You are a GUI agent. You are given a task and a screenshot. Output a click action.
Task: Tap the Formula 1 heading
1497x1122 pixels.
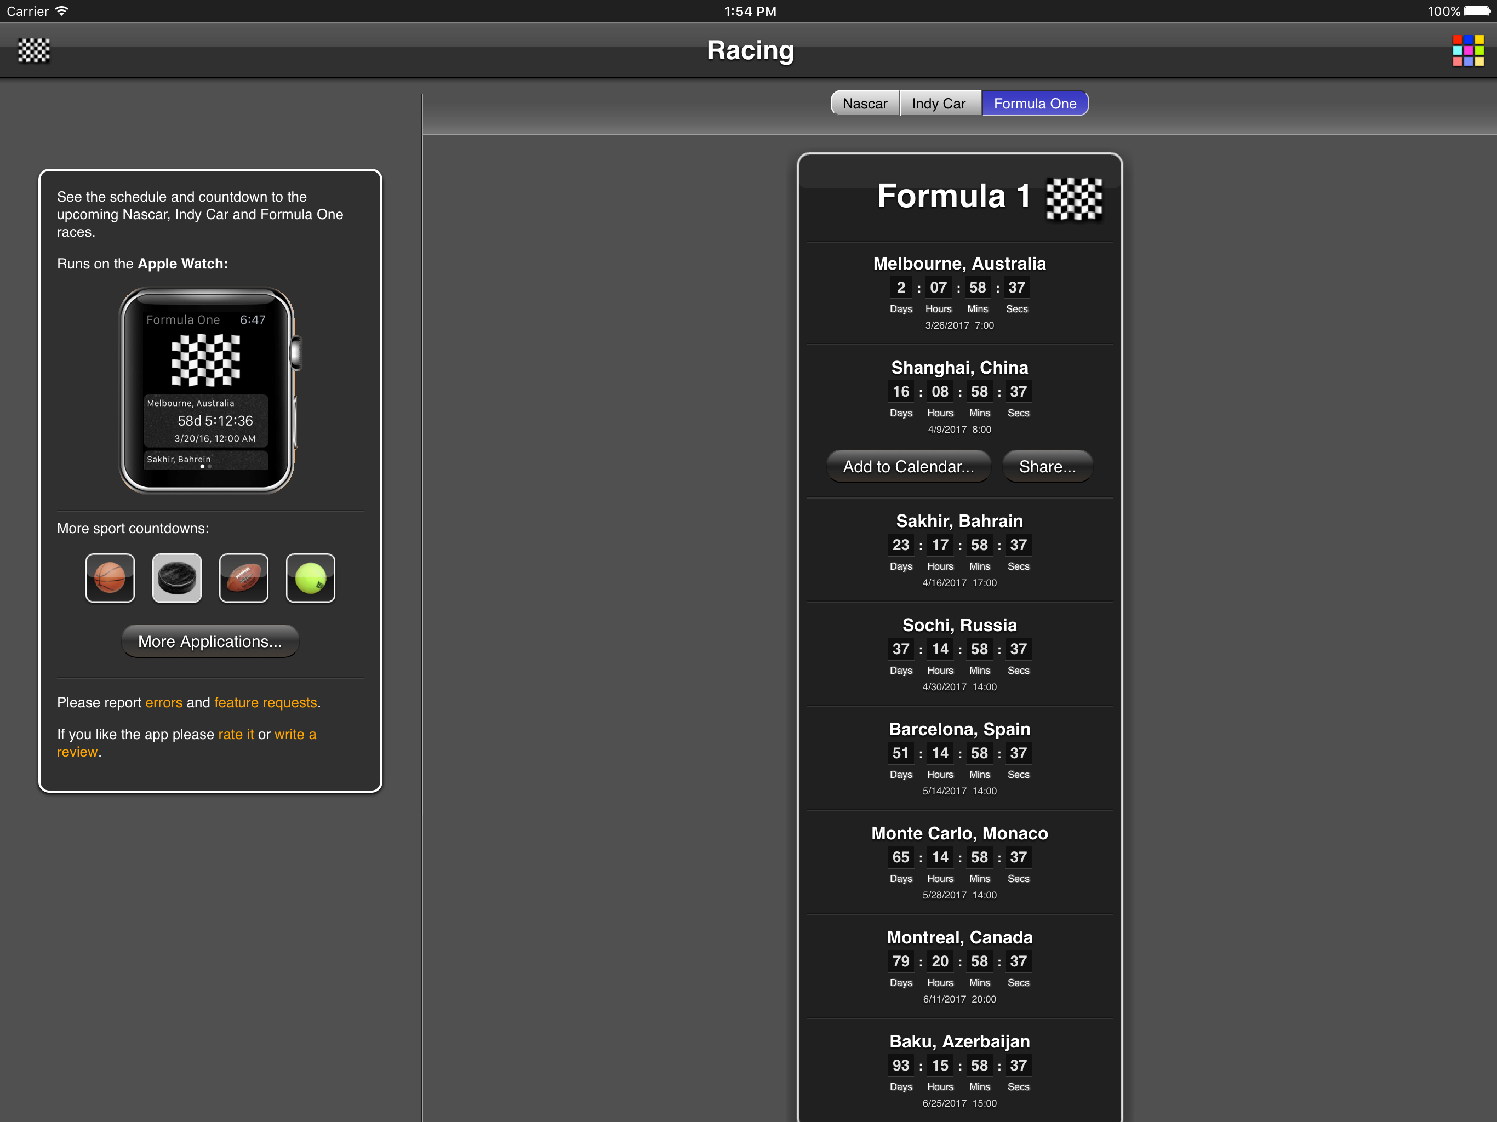tap(953, 196)
